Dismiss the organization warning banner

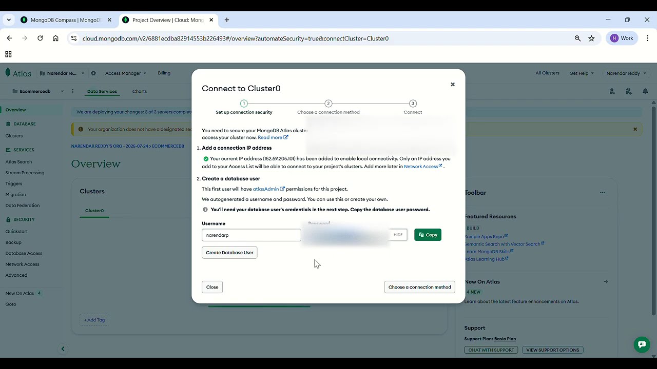[x=635, y=129]
